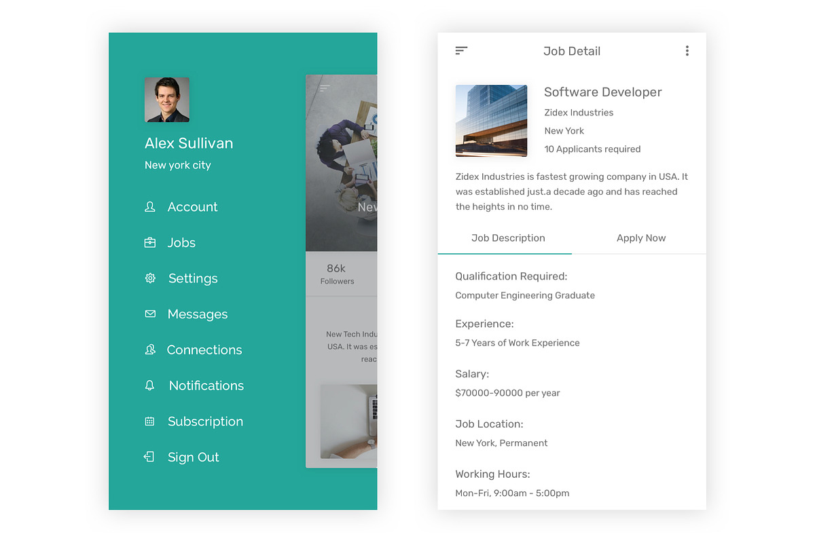815x543 pixels.
Task: Click the 86k Followers stat
Action: pyautogui.click(x=337, y=274)
